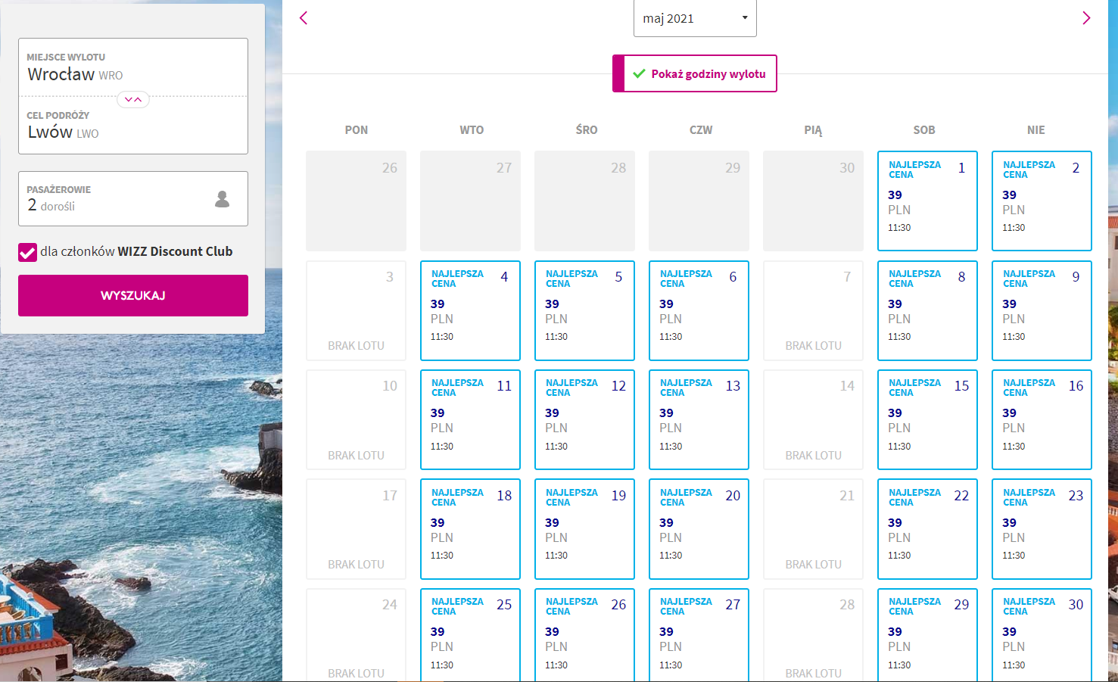The image size is (1118, 682).
Task: Open the maj 2021 month dropdown
Action: [x=695, y=18]
